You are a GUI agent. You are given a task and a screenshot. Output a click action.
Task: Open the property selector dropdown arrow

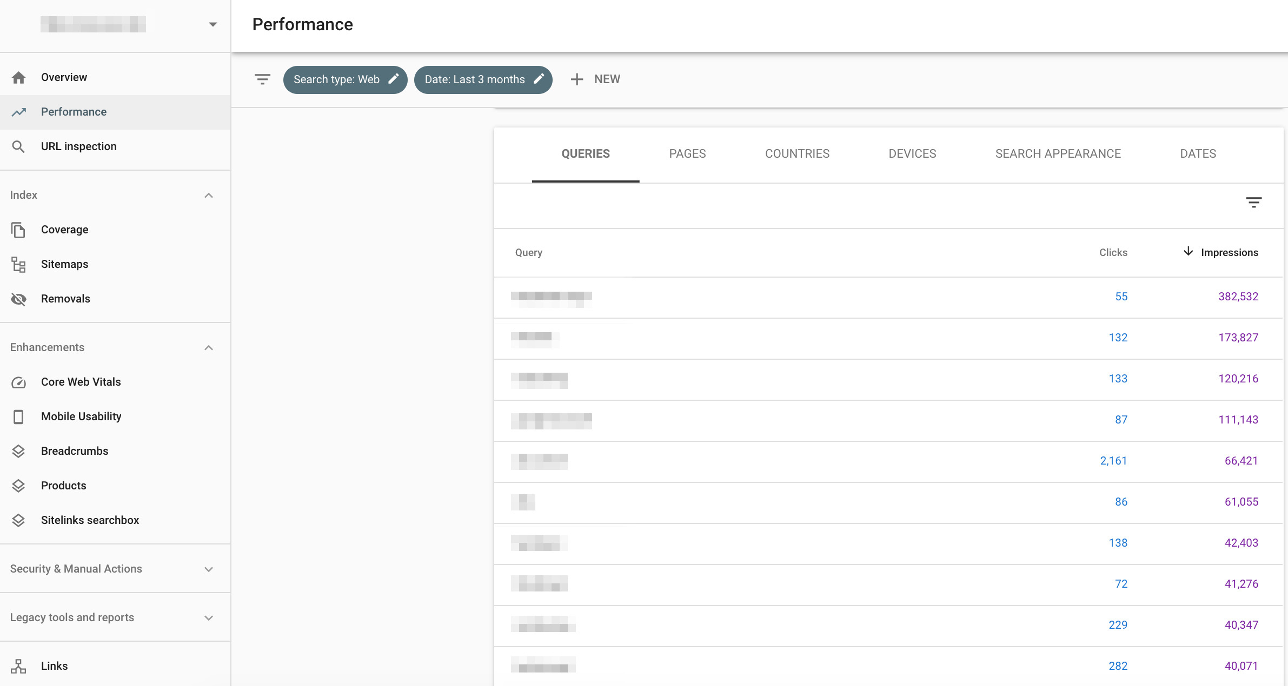click(213, 24)
